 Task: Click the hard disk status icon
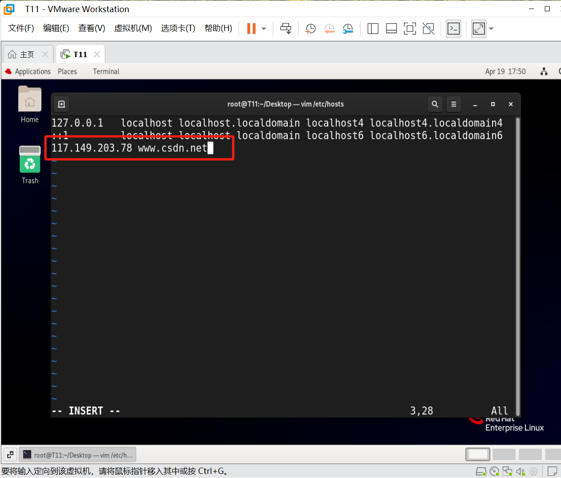481,472
